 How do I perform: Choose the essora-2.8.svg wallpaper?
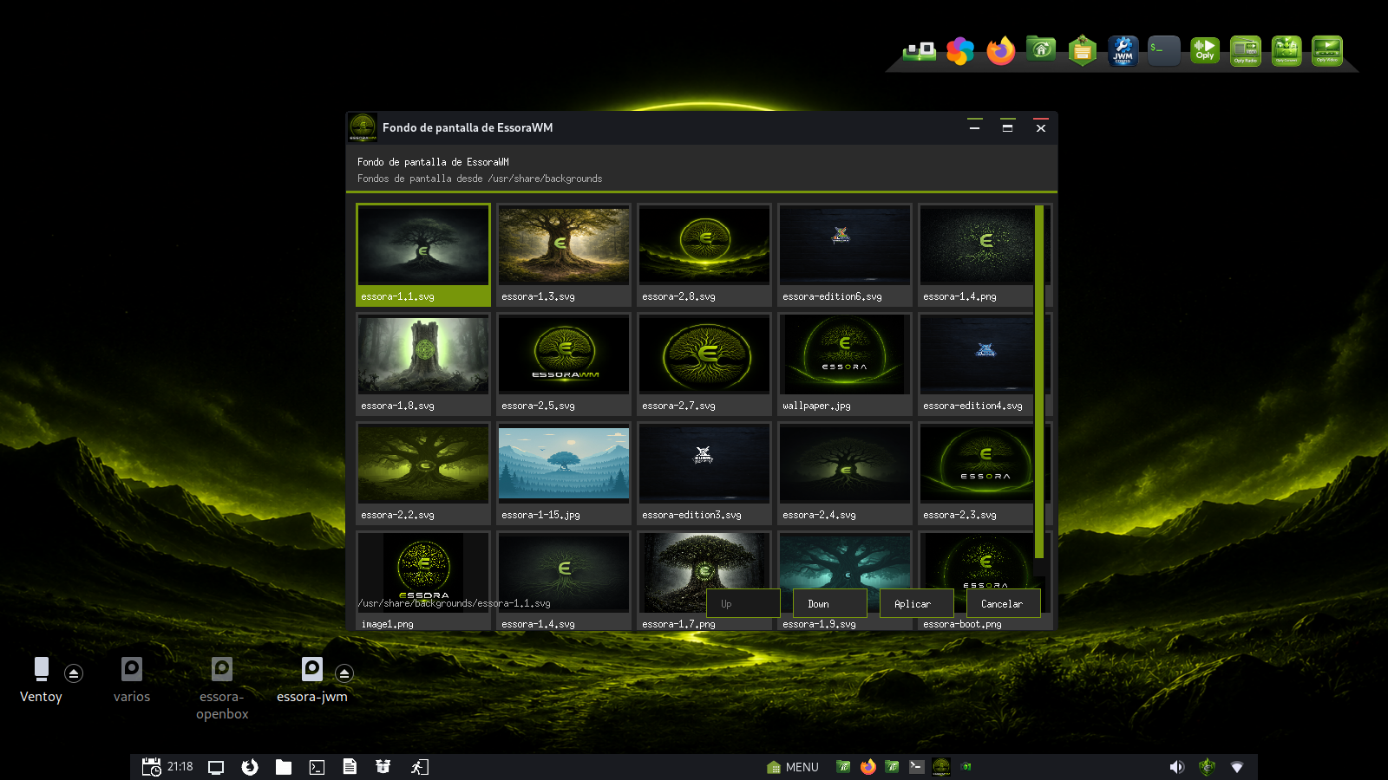(x=704, y=255)
